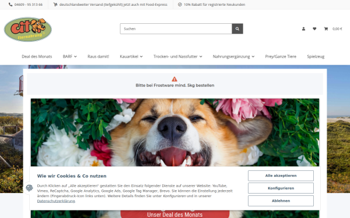Open the Spielzeug menu item
The image size is (350, 218).
[x=316, y=56]
